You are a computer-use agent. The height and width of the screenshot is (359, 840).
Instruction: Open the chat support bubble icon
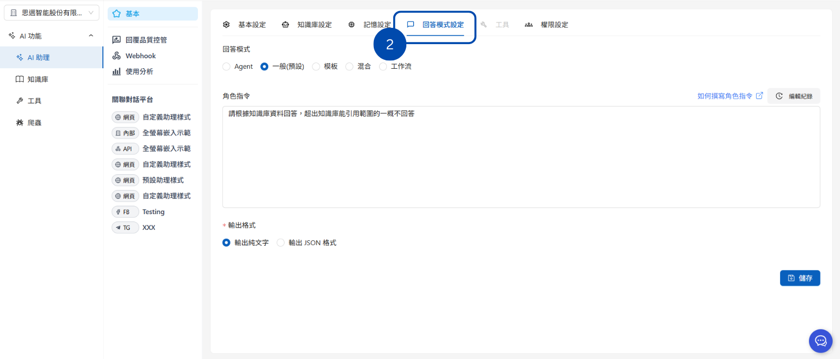820,341
